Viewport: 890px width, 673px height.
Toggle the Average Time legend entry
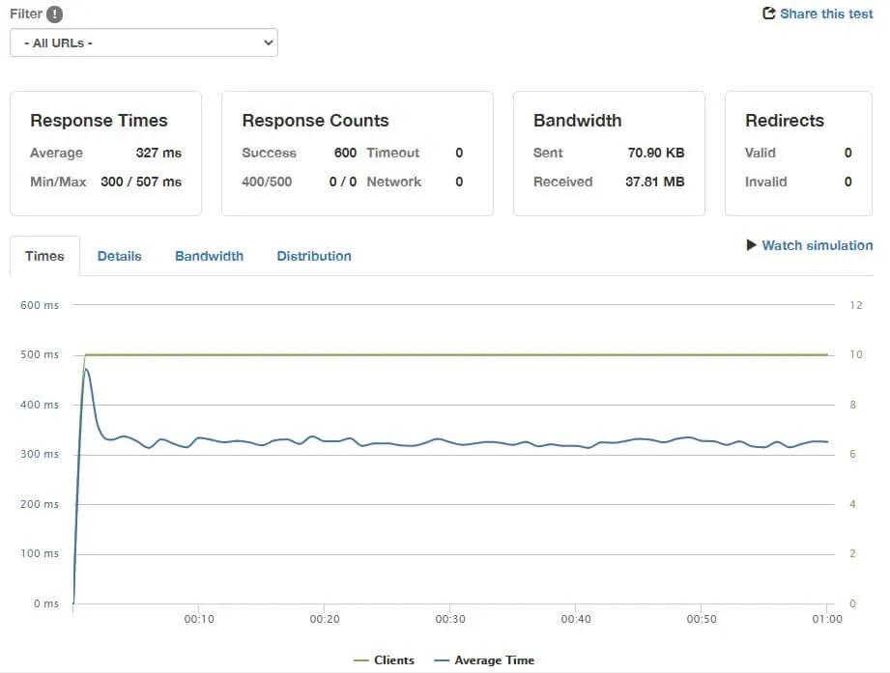(484, 659)
